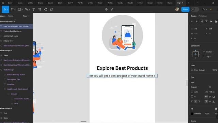The width and height of the screenshot is (218, 123).
Task: Align selection top
Action: tap(206, 21)
